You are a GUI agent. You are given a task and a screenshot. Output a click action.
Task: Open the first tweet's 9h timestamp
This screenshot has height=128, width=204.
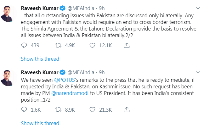pos(102,8)
